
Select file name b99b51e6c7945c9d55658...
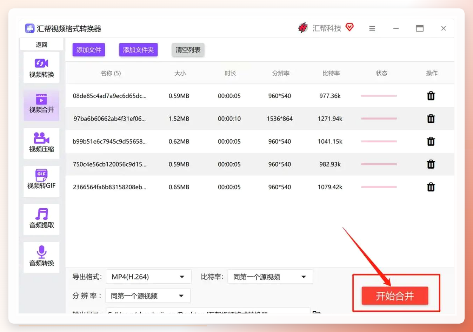[x=109, y=141]
